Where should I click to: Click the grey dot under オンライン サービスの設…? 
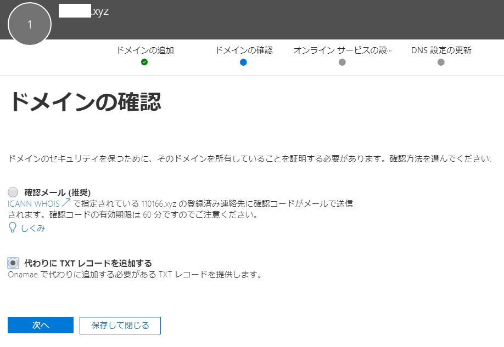pyautogui.click(x=343, y=62)
